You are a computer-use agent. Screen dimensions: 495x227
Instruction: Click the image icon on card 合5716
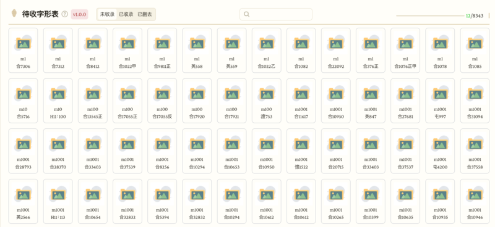pyautogui.click(x=23, y=94)
